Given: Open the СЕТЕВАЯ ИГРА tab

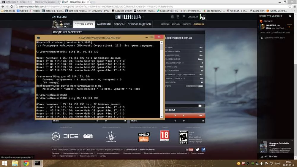Looking at the screenshot, I should pyautogui.click(x=84, y=24).
